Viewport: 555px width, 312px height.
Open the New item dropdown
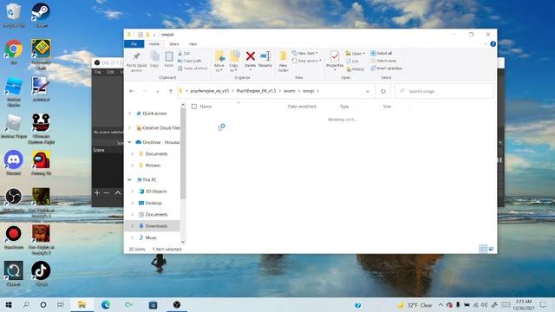pyautogui.click(x=304, y=53)
